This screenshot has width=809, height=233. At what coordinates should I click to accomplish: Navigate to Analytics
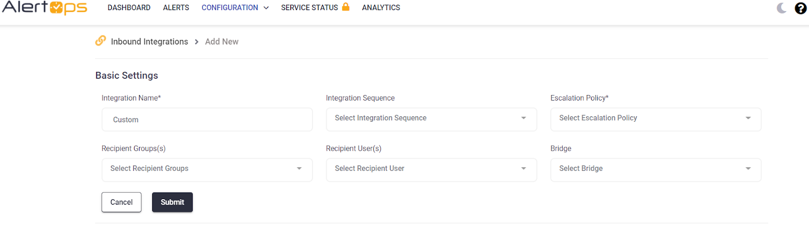coord(381,8)
